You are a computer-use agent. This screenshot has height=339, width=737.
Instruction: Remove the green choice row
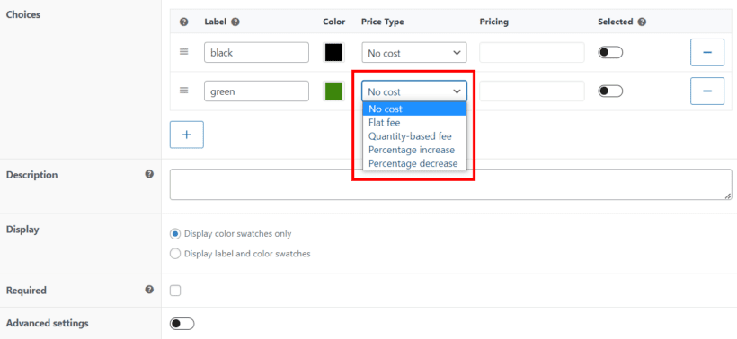[707, 91]
